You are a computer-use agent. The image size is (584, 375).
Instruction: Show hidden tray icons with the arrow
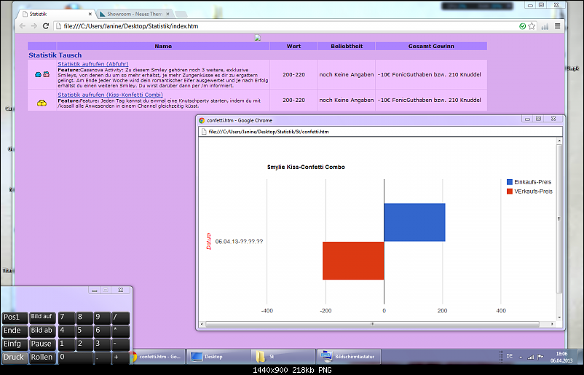pos(521,357)
